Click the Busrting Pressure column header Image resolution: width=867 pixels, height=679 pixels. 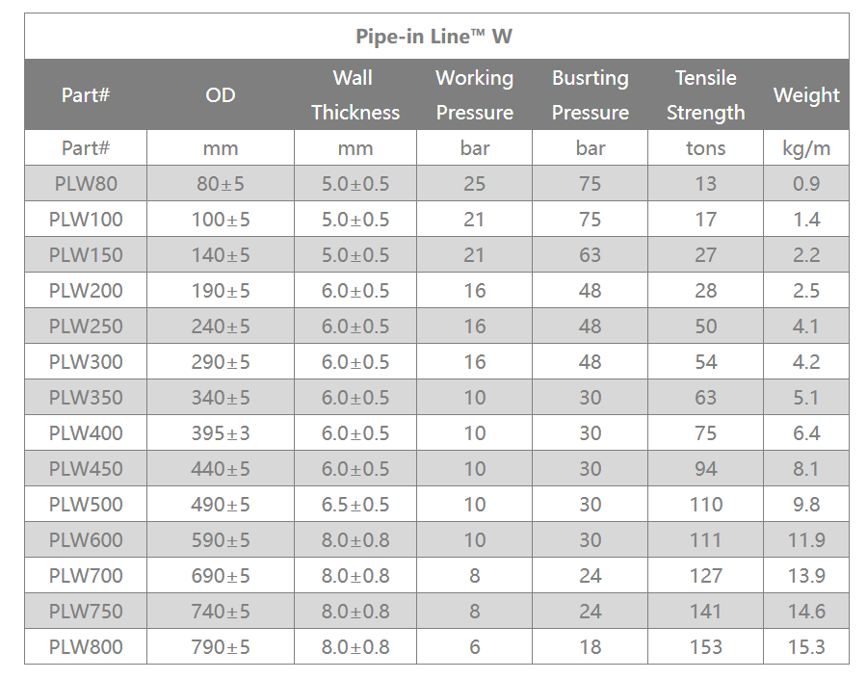pyautogui.click(x=590, y=95)
